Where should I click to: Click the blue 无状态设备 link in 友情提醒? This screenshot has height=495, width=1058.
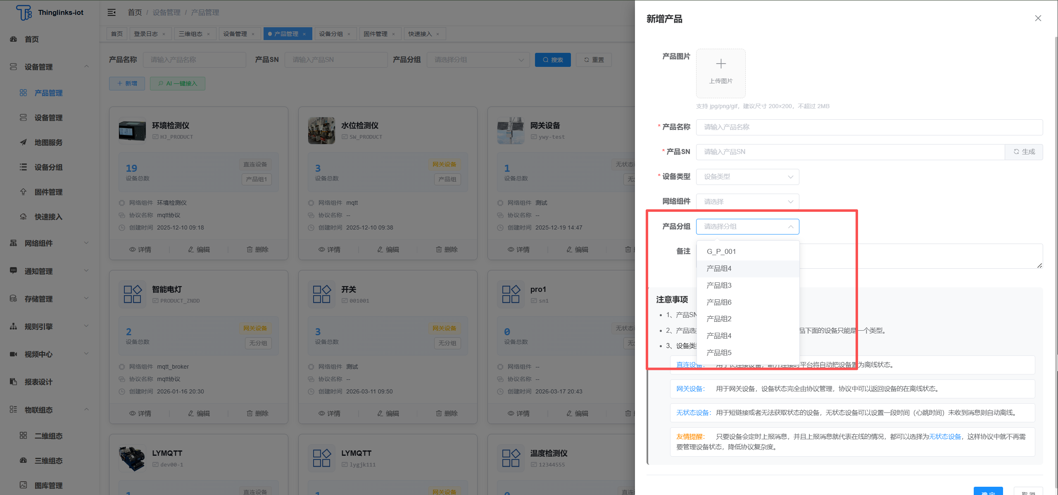[945, 437]
